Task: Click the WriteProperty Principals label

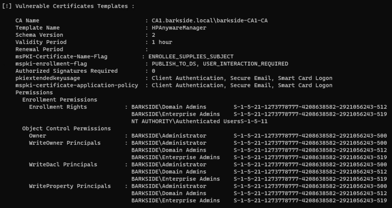Action: 70,186
